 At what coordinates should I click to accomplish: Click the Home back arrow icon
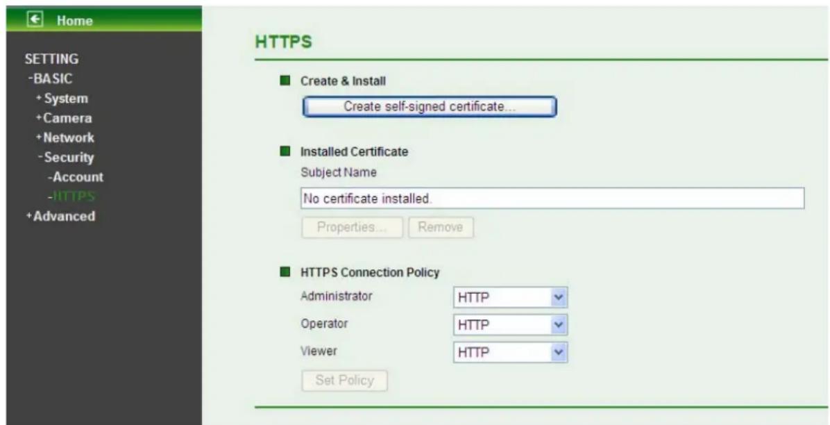pos(36,20)
